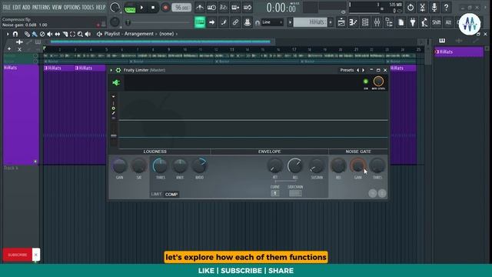
Task: Toggle the link multi-link controllers icon
Action: click(235, 22)
